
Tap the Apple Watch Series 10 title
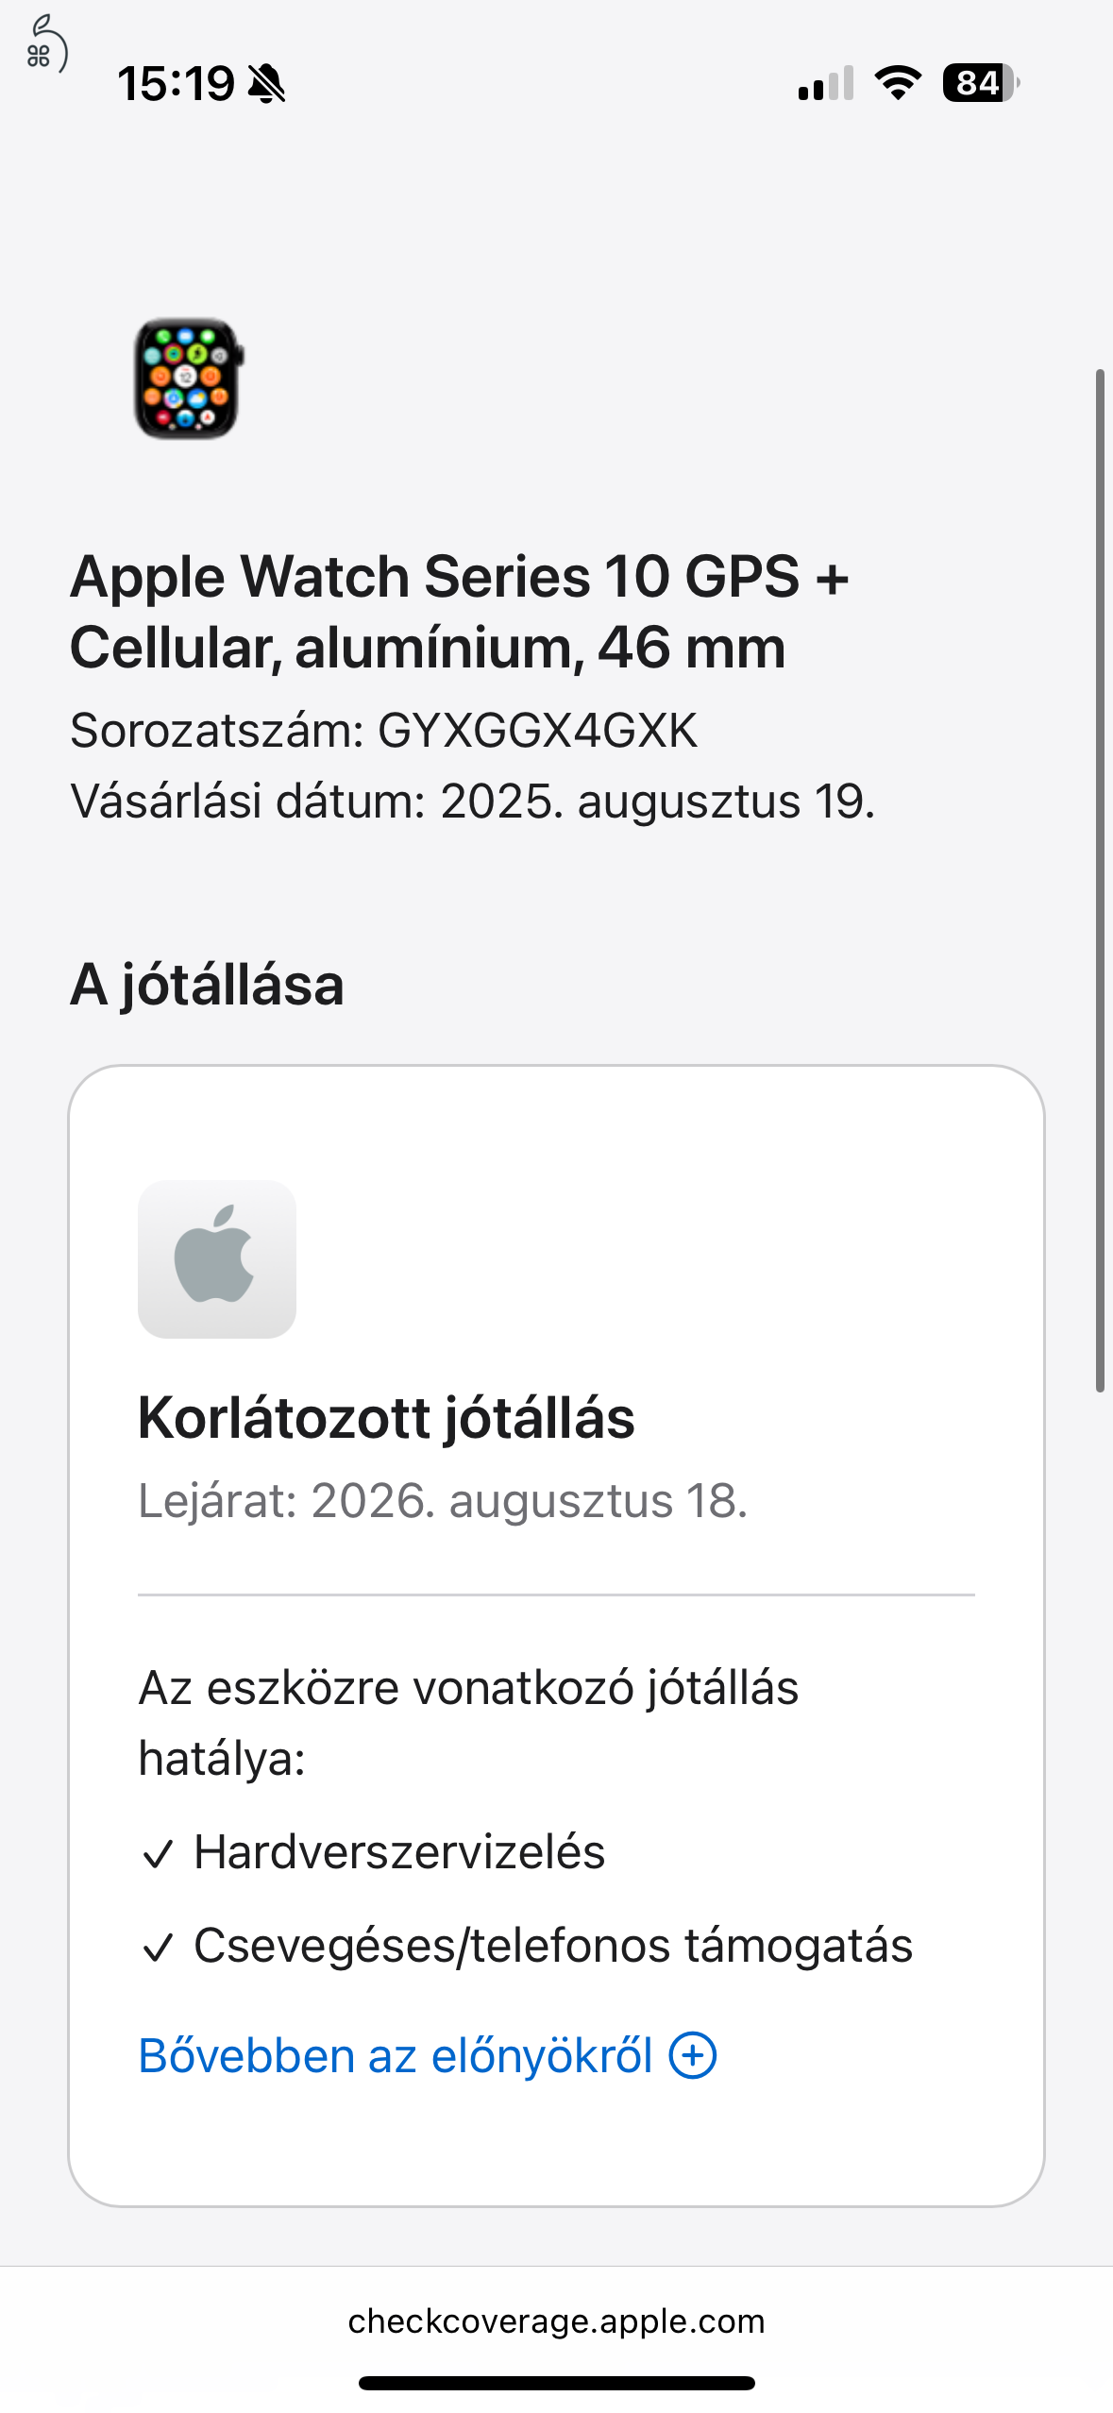tap(460, 612)
